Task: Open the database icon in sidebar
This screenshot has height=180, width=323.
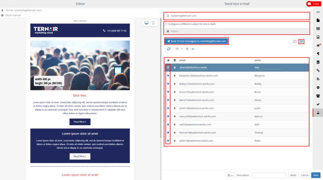Action: (x=318, y=62)
